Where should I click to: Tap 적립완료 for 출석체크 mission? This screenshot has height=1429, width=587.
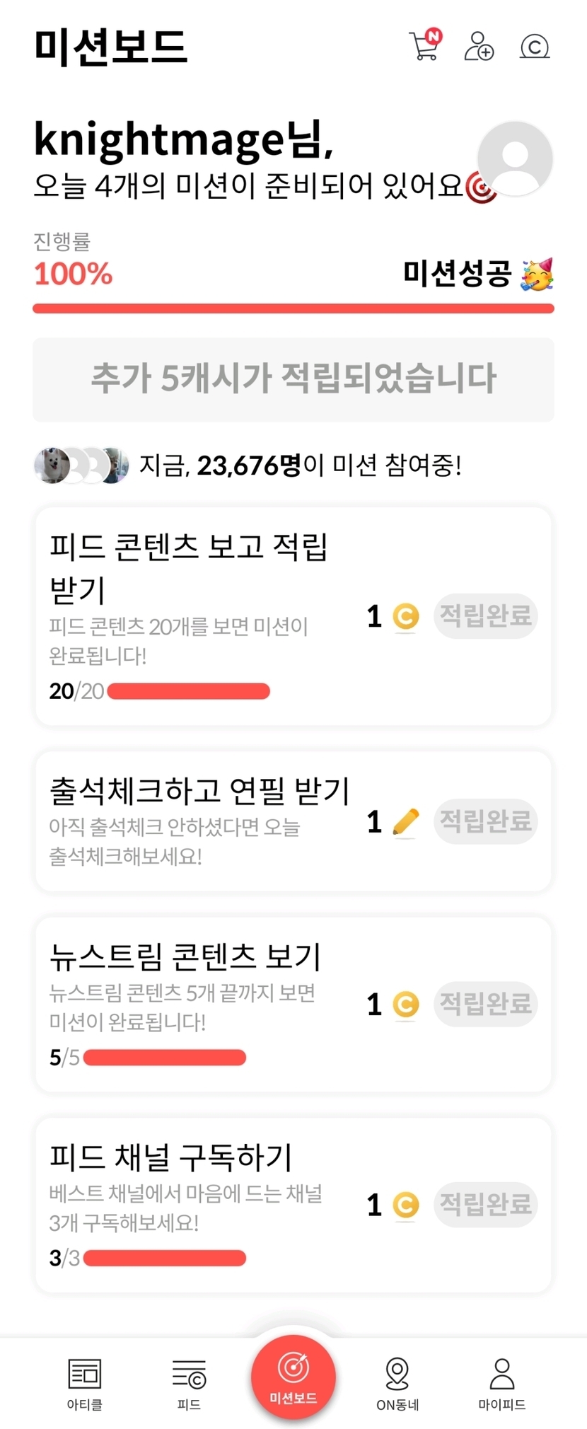tap(485, 821)
